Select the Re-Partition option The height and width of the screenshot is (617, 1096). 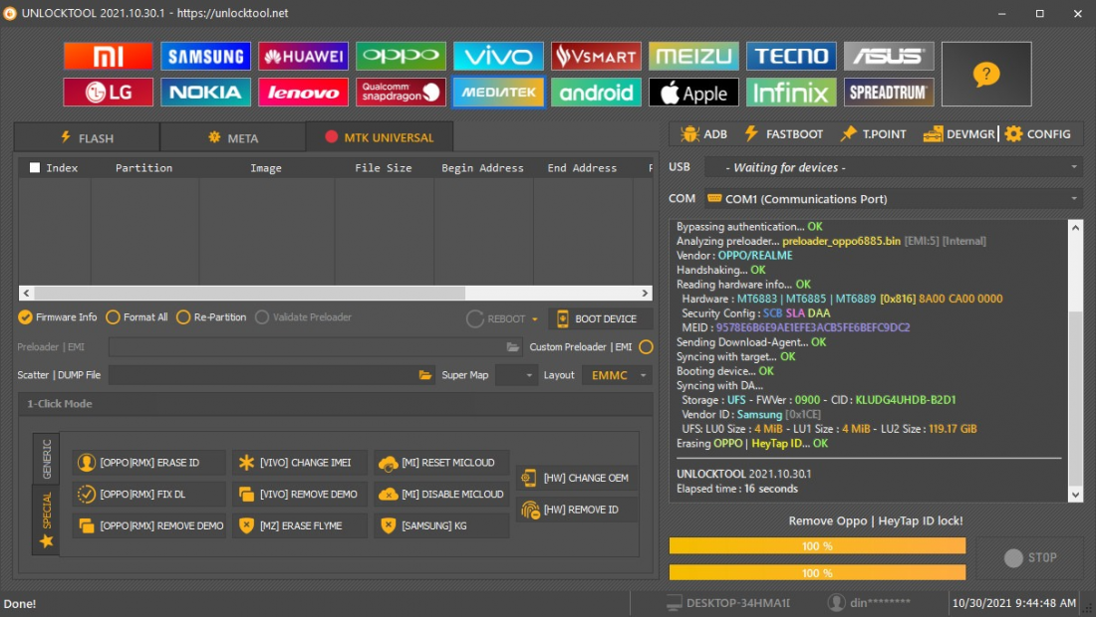click(212, 316)
